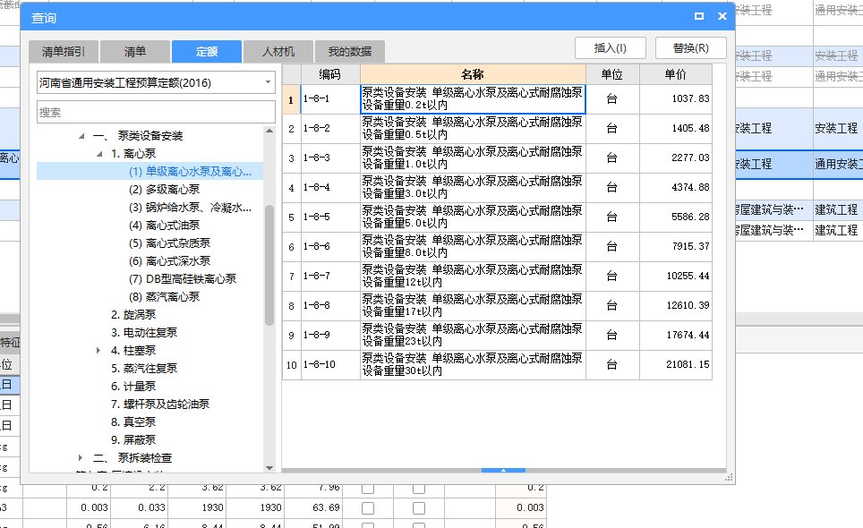Maximize the 查询 dialog window
863x528 pixels.
click(699, 16)
